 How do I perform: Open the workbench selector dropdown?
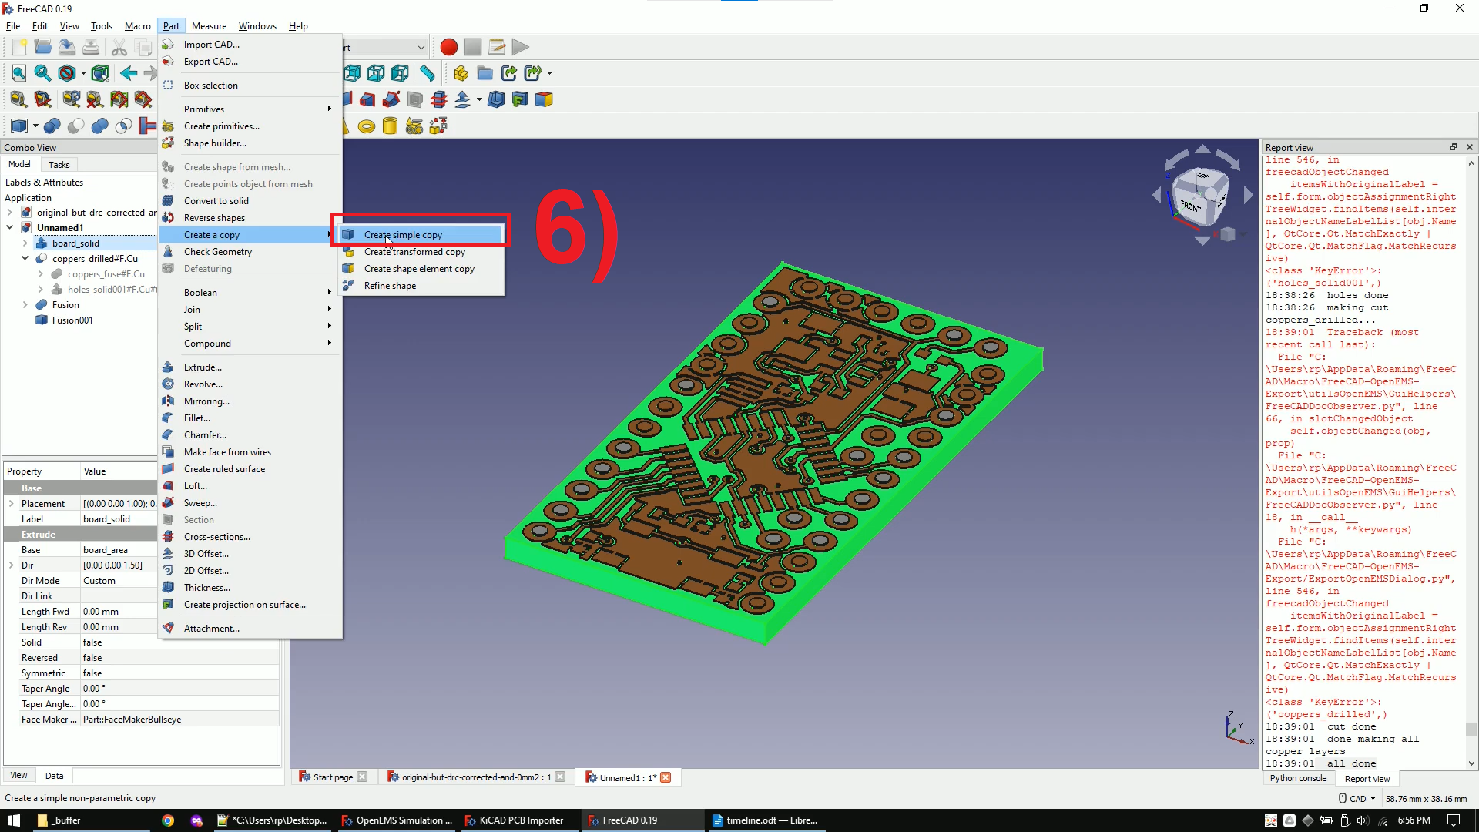point(385,47)
